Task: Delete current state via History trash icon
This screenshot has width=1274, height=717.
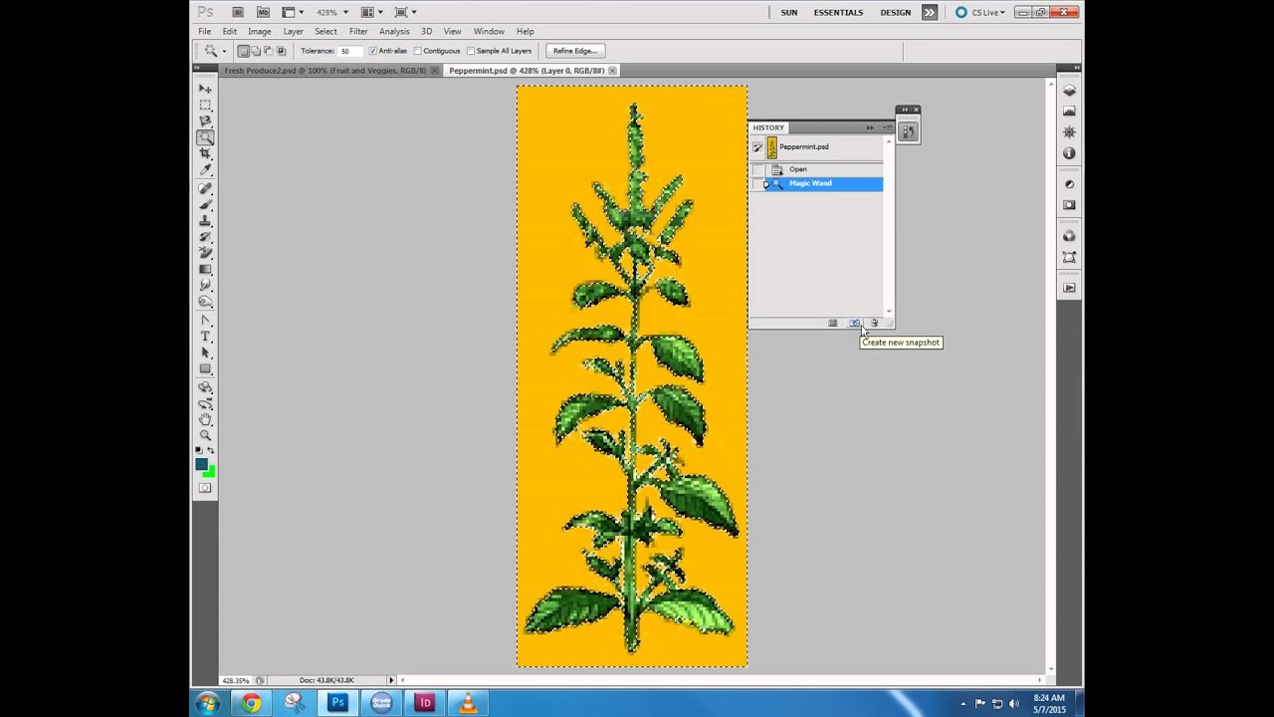Action: pos(874,323)
